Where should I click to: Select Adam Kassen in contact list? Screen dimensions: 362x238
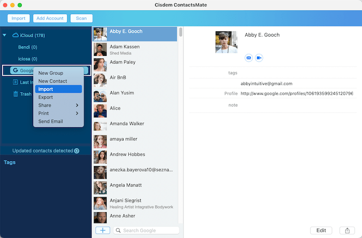135,50
